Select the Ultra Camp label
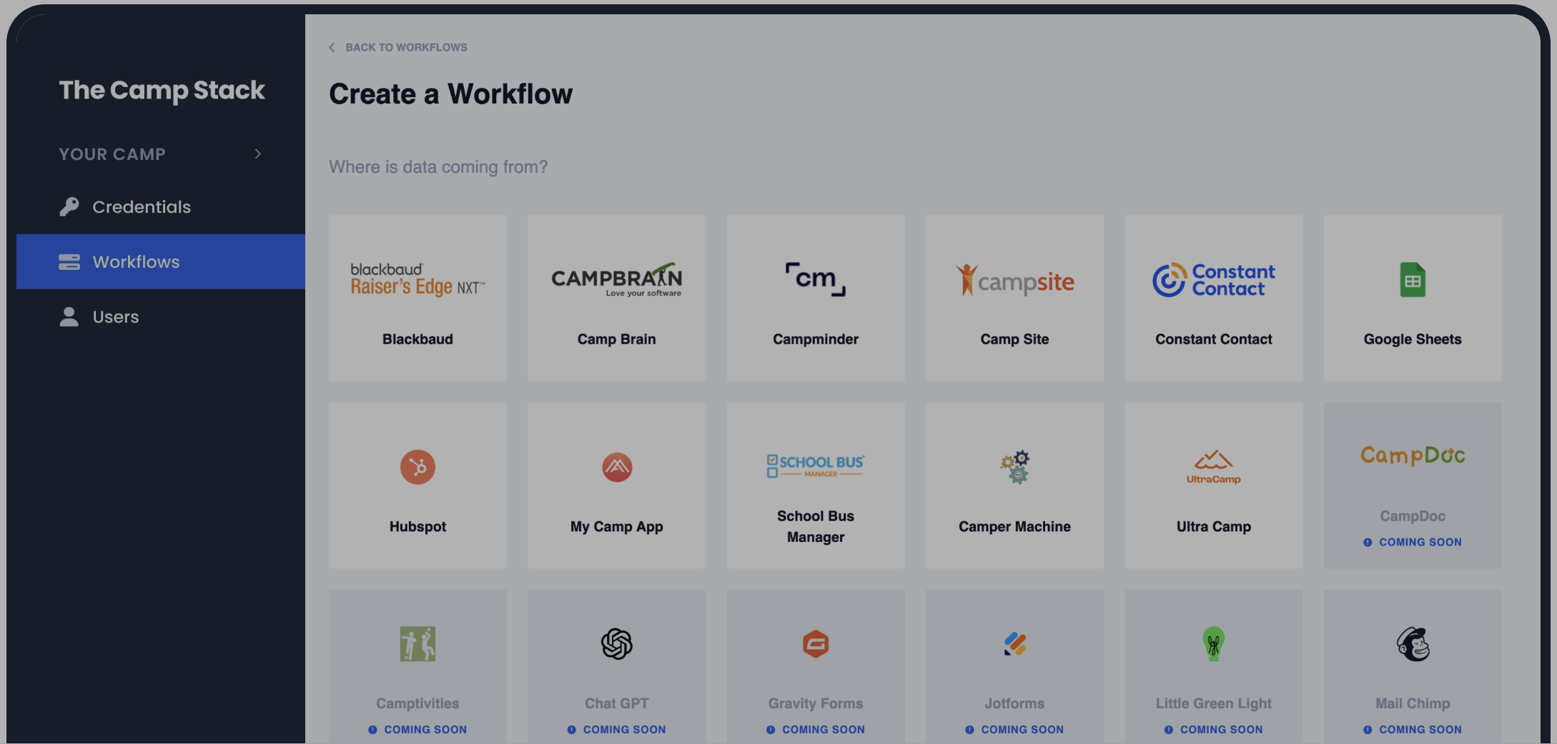The image size is (1557, 744). 1214,526
